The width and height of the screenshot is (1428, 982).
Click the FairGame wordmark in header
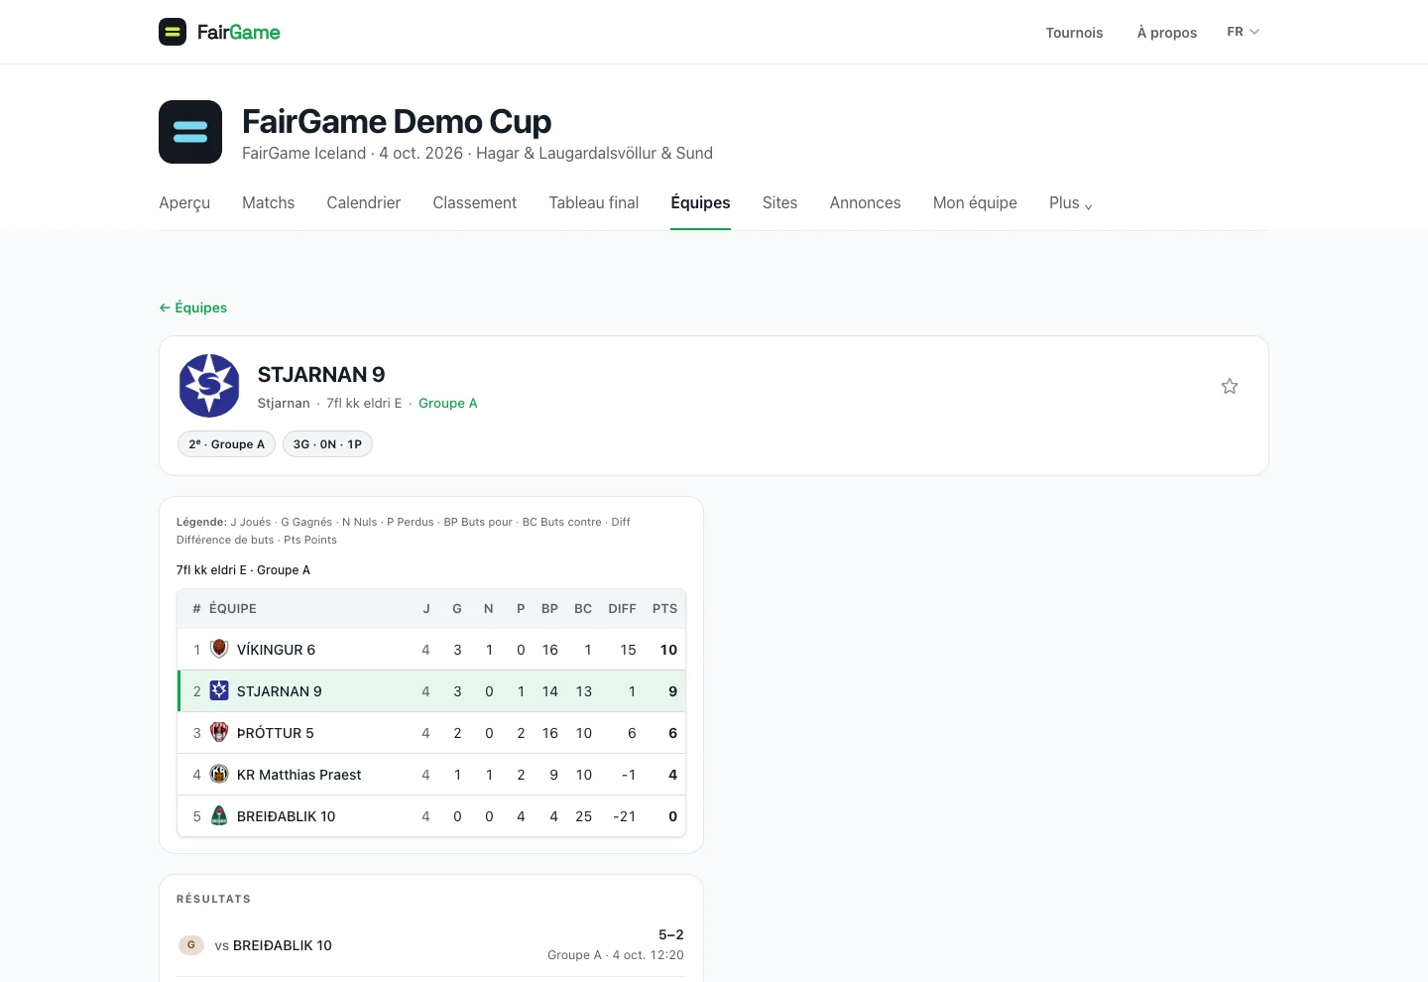click(239, 32)
